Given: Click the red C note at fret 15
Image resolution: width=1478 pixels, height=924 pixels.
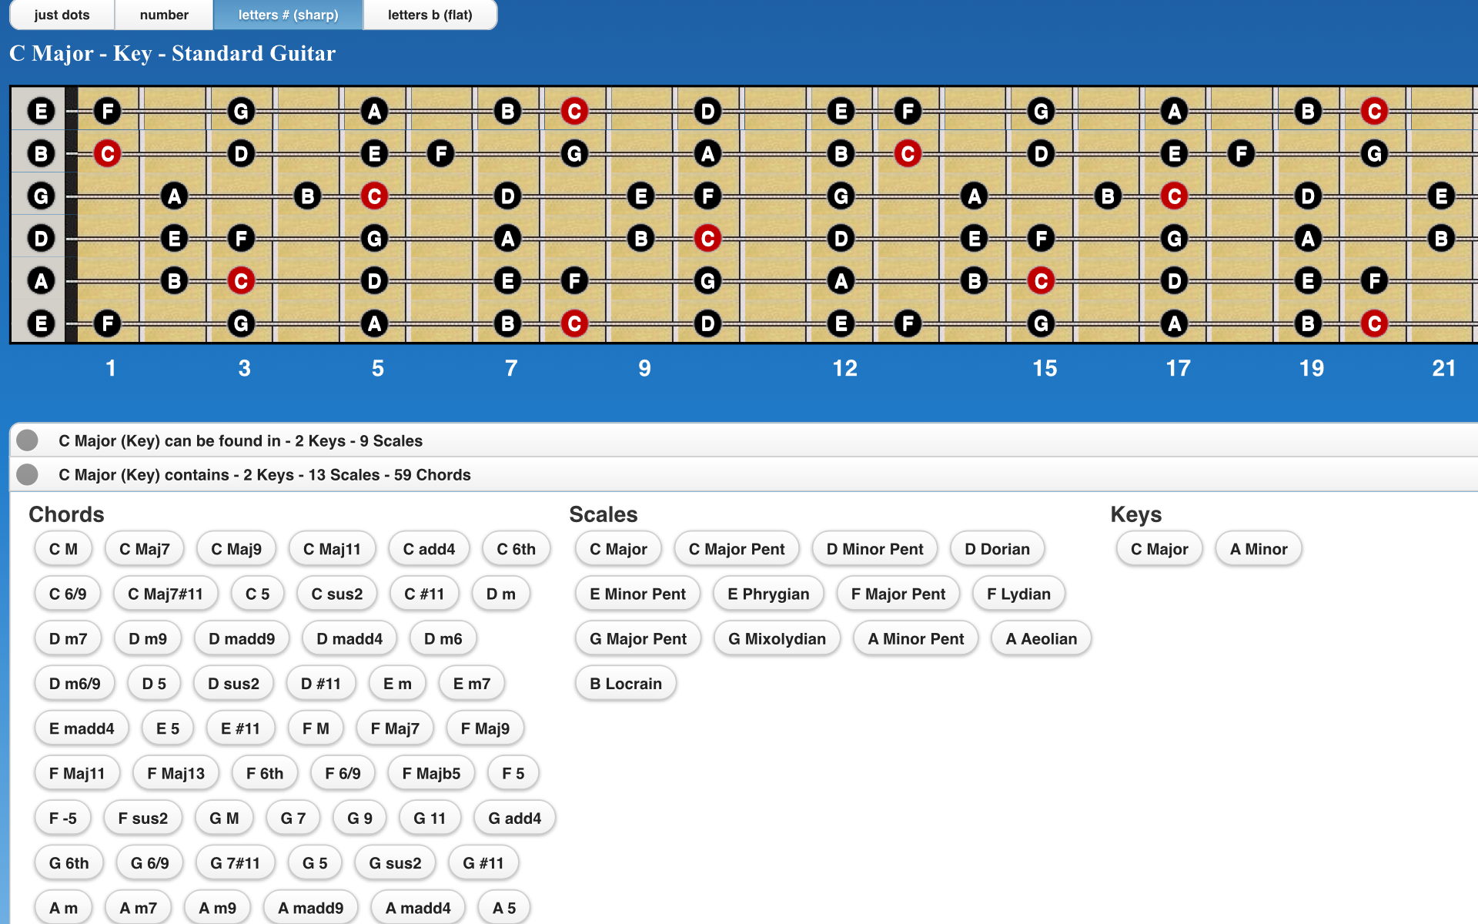Looking at the screenshot, I should pyautogui.click(x=1041, y=281).
